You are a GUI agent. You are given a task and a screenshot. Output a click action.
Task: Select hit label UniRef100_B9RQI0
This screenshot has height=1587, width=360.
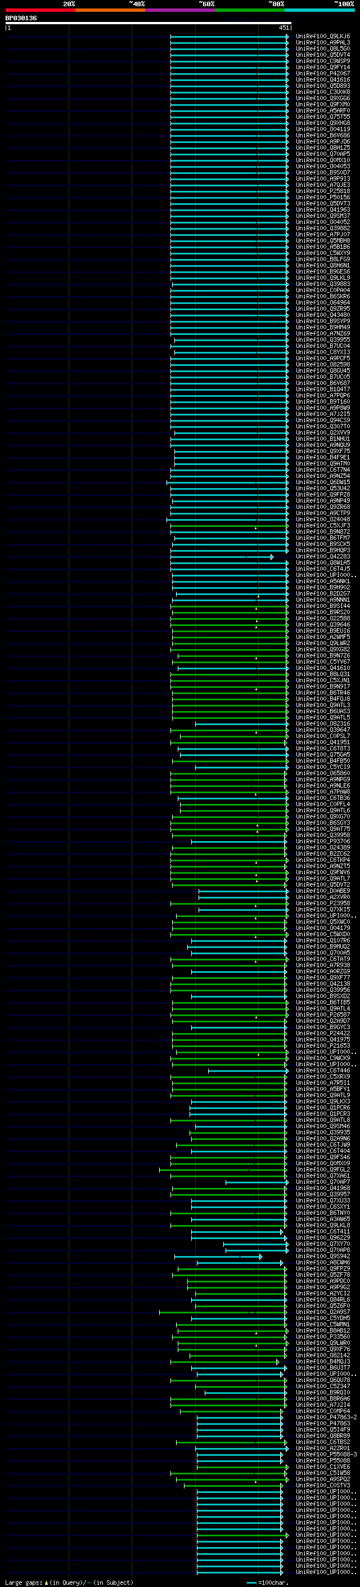click(x=323, y=1392)
